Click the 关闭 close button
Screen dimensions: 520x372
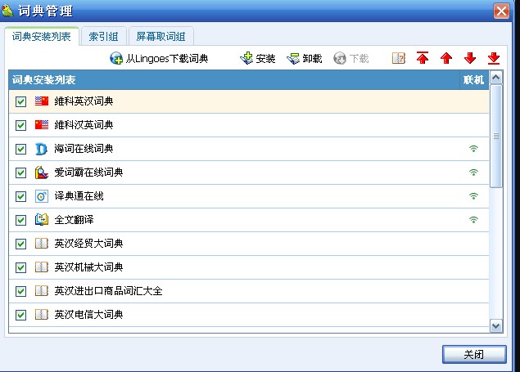coord(474,355)
